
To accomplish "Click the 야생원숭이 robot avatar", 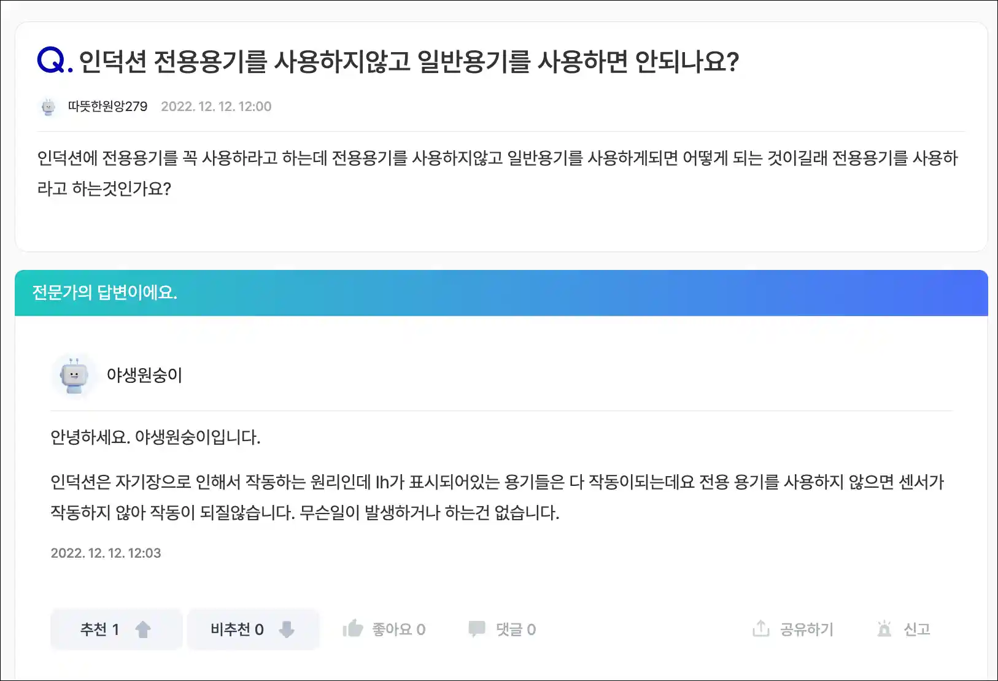I will point(74,375).
